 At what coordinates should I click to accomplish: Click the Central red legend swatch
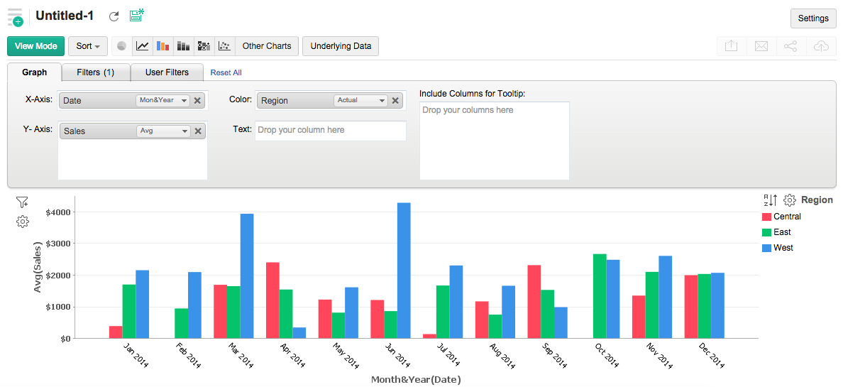pos(766,217)
